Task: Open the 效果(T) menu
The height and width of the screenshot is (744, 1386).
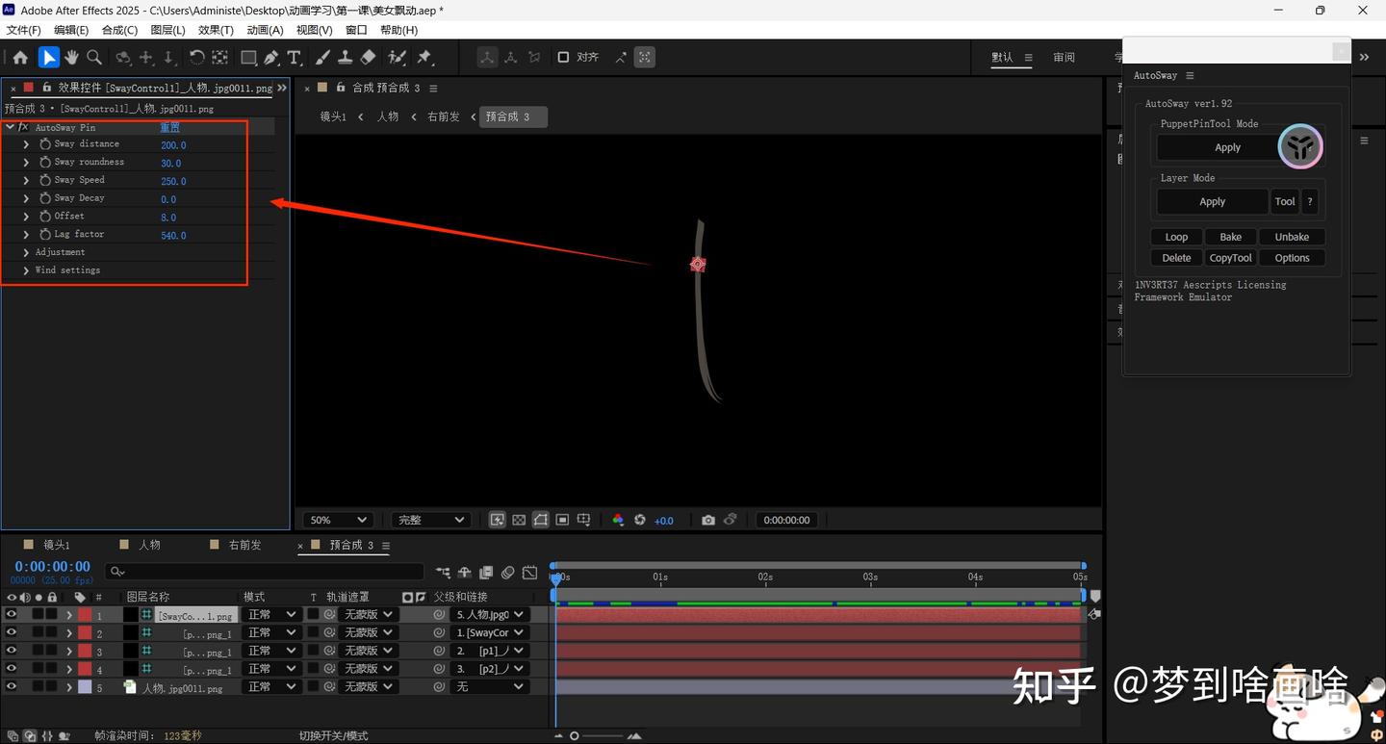Action: coord(216,30)
